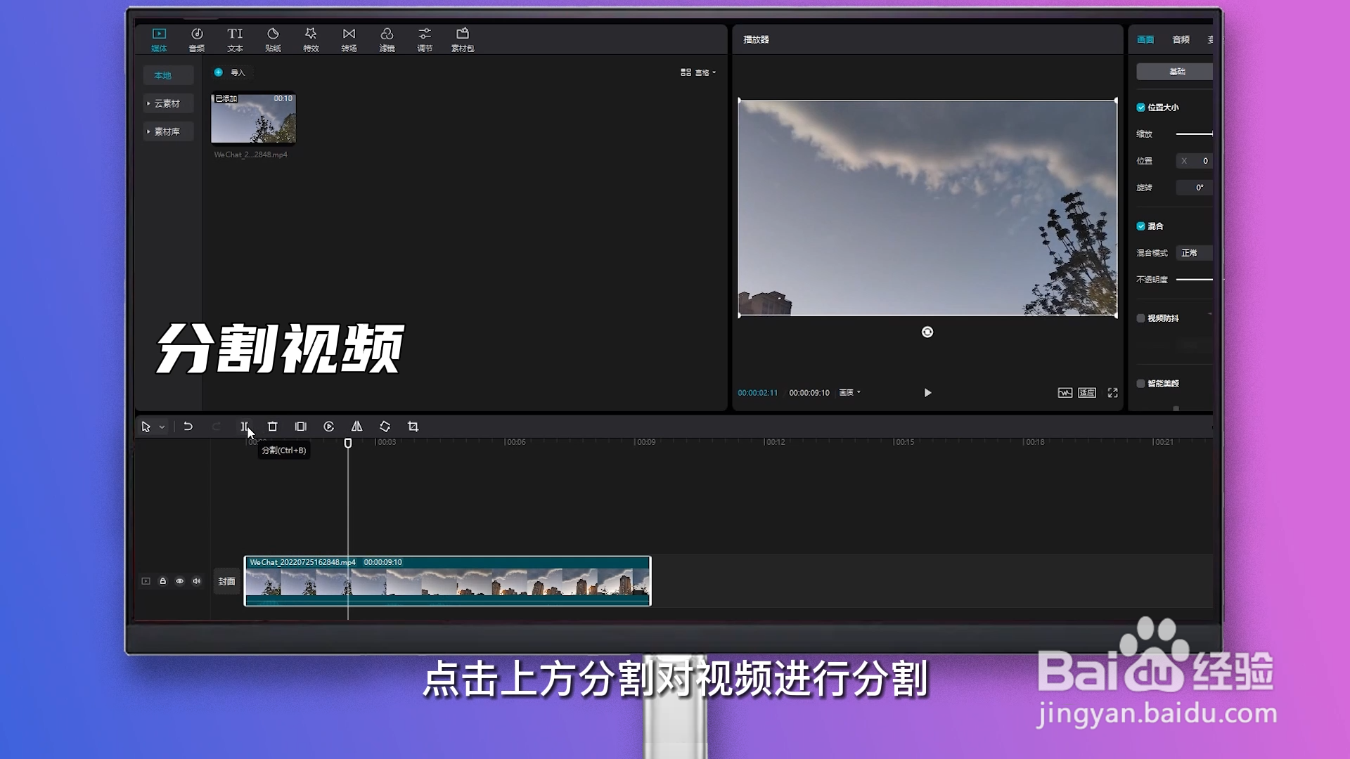Expand the 云素材 sidebar section
Screen dimensions: 1350x759
point(168,103)
